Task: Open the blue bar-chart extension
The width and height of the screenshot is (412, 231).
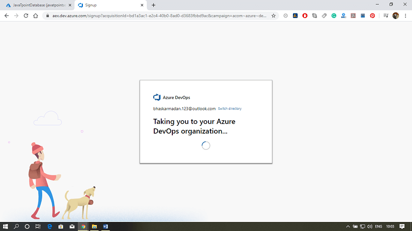Action: click(x=295, y=16)
